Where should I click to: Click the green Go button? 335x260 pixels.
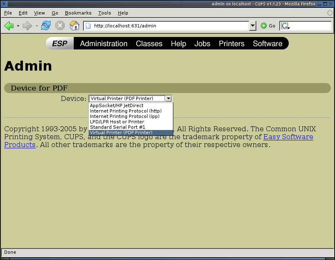point(268,26)
